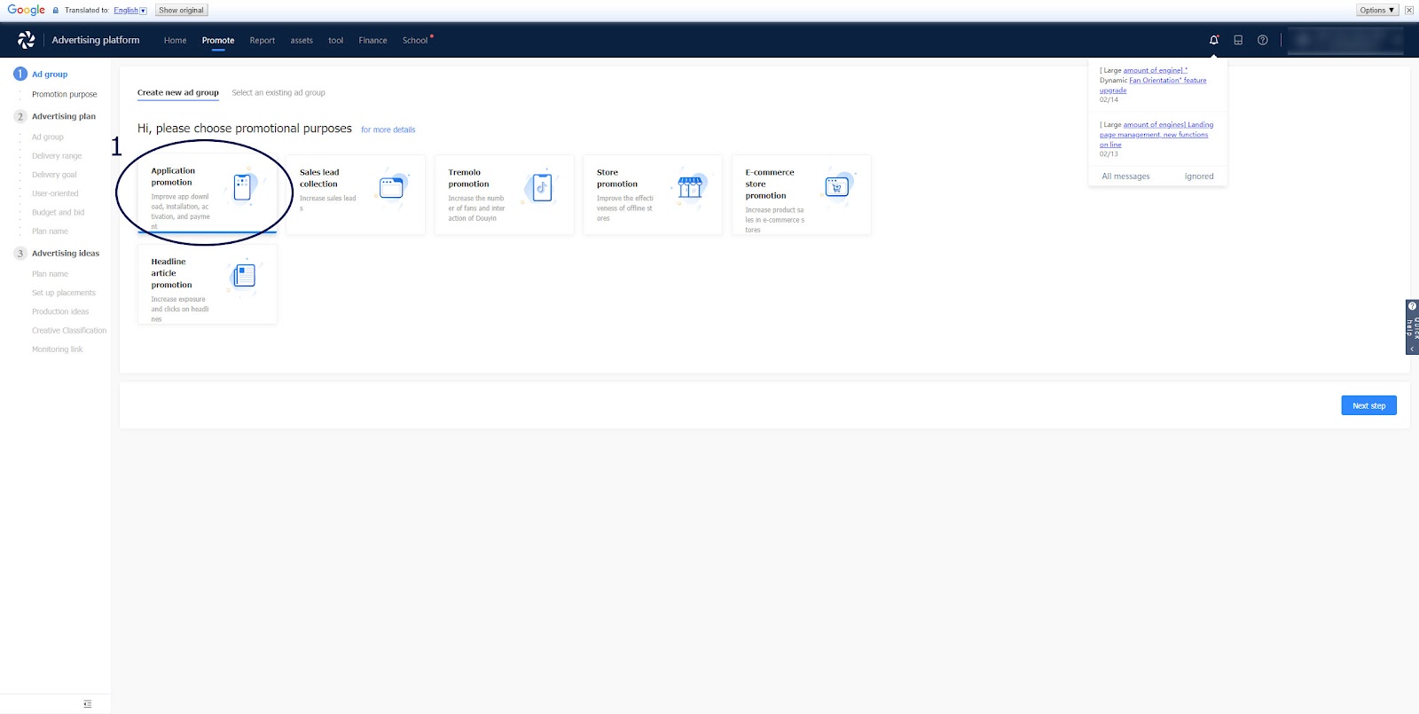
Task: Click the Advertising platform title text
Action: point(96,40)
